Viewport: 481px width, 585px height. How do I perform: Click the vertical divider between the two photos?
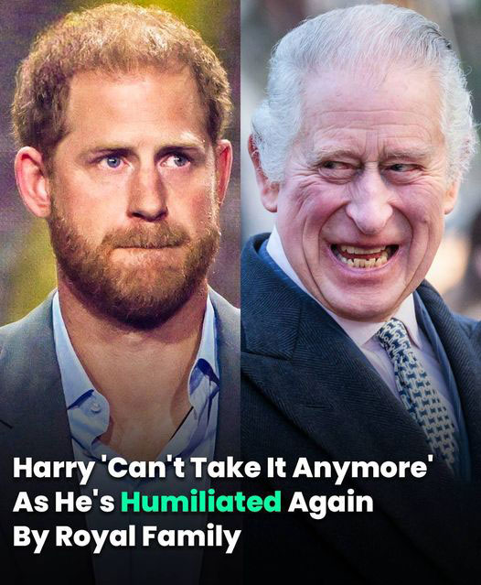pos(240,224)
